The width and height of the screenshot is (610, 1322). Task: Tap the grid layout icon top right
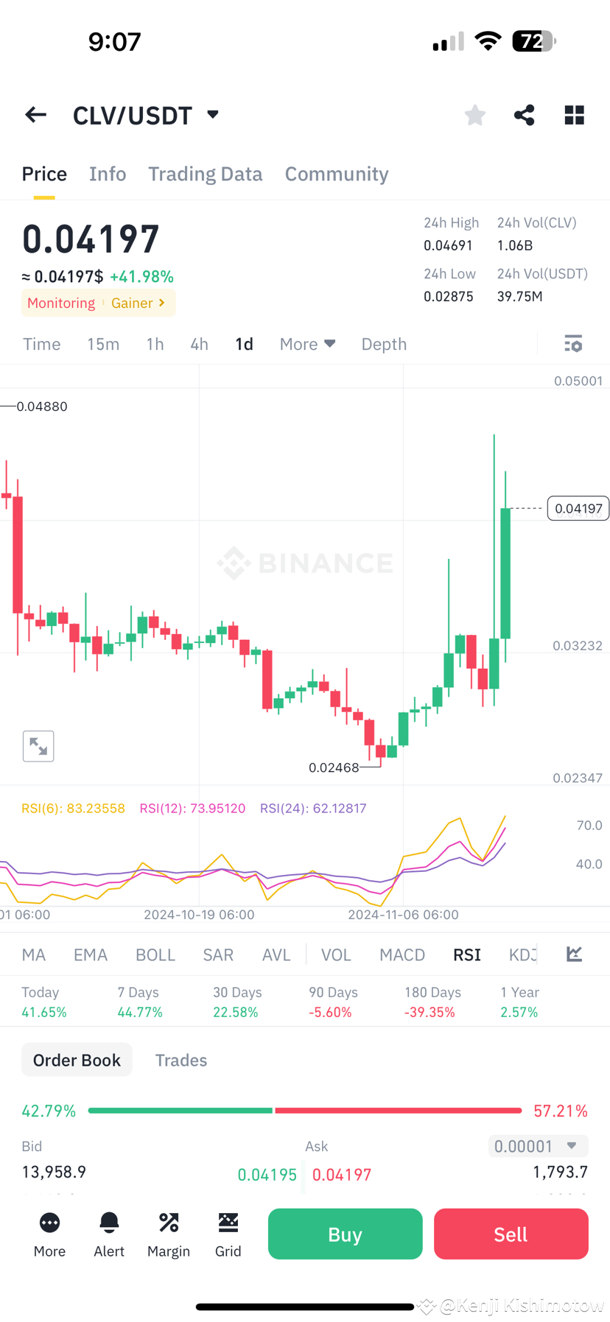point(574,115)
